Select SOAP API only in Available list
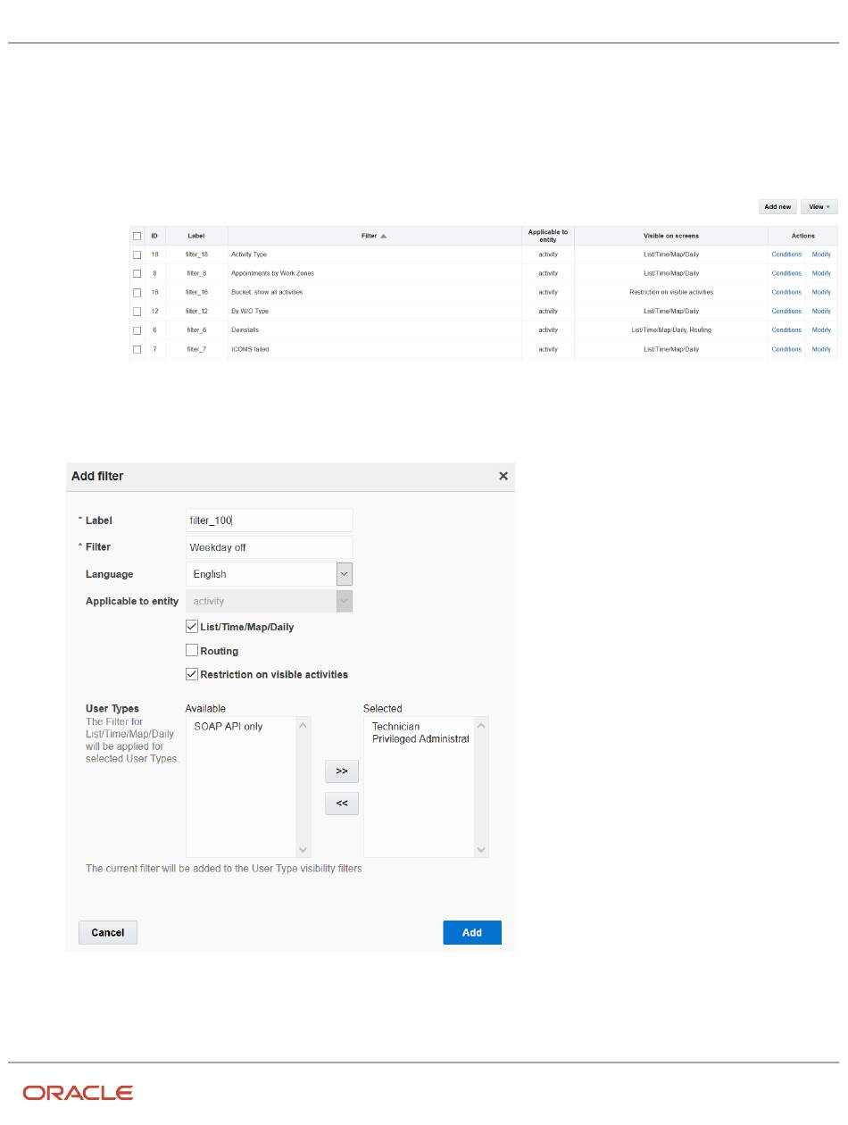This screenshot has width=848, height=1125. click(229, 727)
